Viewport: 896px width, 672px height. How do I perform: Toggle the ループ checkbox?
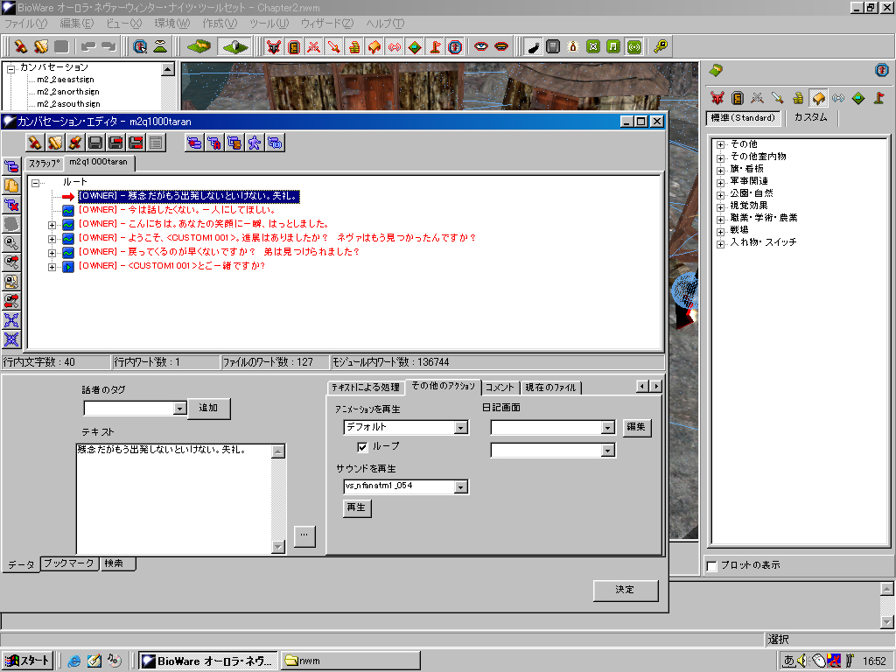click(x=363, y=447)
